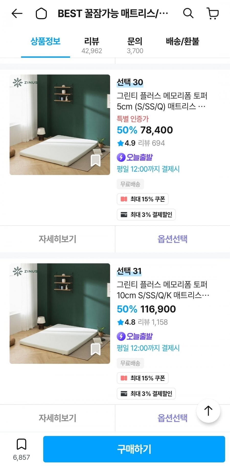Select the 상품정보 tab
Screen dimensions: 230x466
(45, 42)
